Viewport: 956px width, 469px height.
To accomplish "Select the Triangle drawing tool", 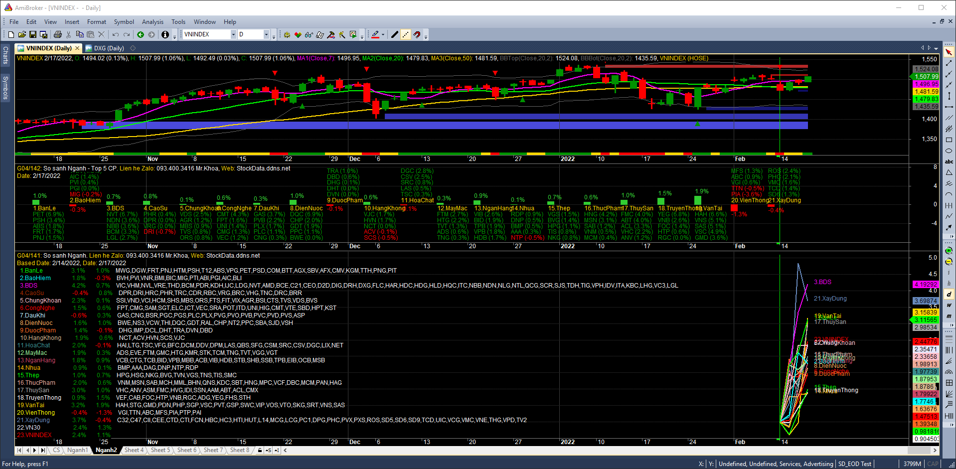I will pyautogui.click(x=949, y=172).
